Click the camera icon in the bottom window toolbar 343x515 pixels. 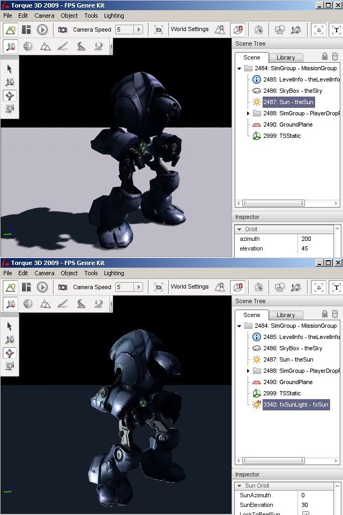click(63, 287)
